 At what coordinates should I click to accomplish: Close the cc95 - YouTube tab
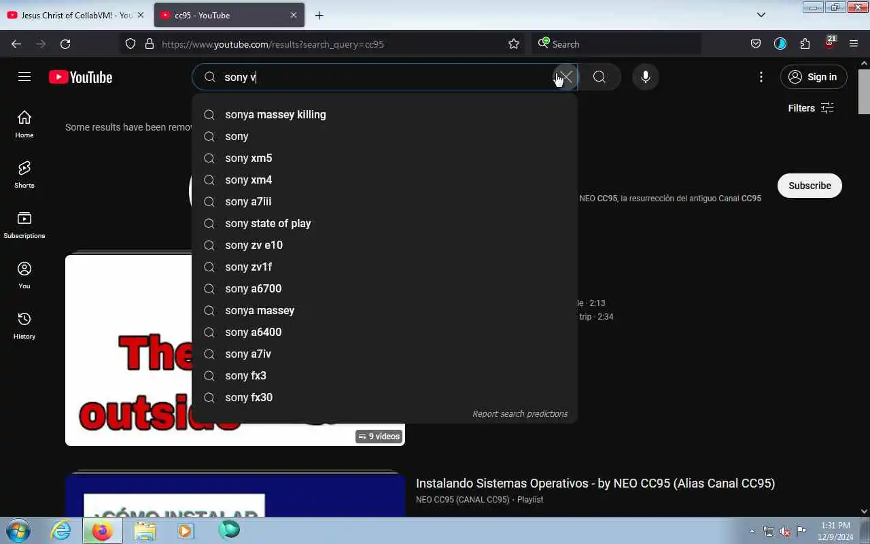coord(294,15)
